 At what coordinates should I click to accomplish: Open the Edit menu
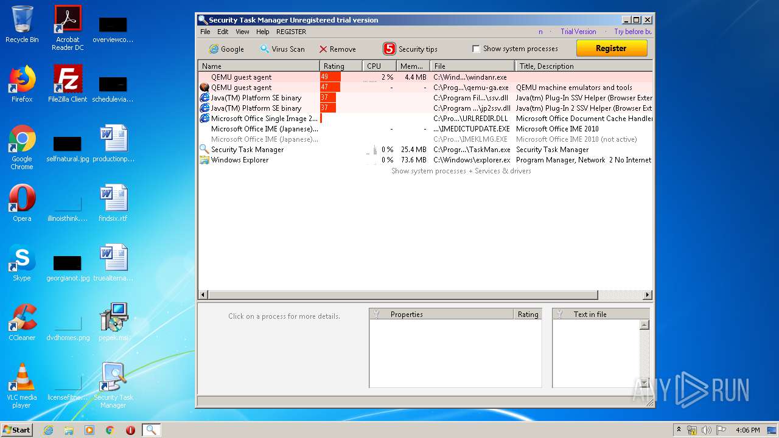pyautogui.click(x=223, y=32)
